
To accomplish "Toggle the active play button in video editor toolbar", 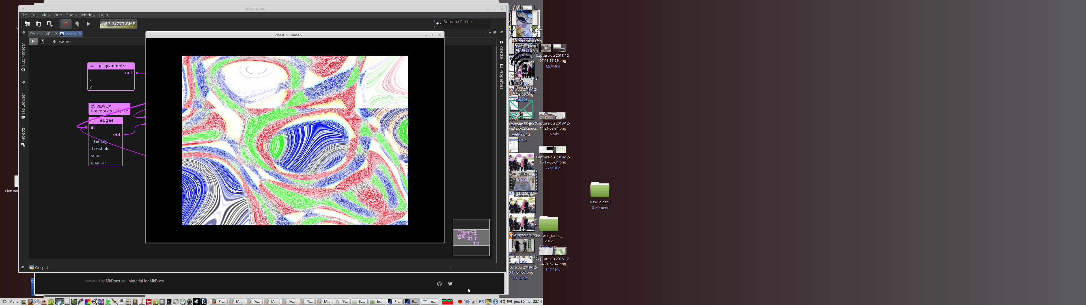I will (33, 42).
